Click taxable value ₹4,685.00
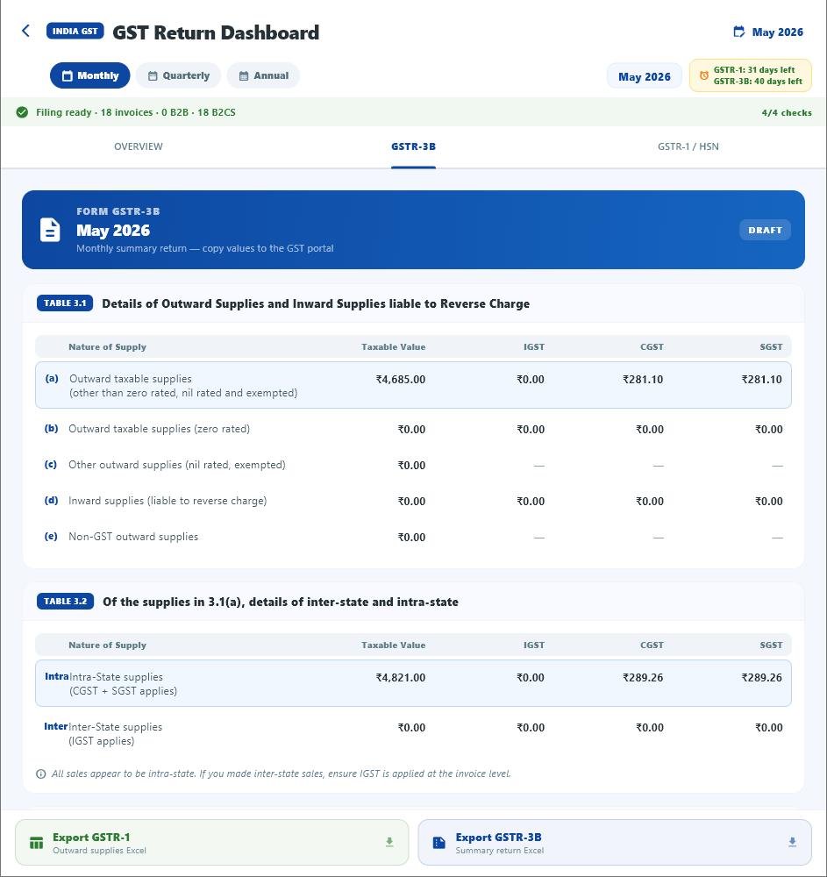This screenshot has width=827, height=877. point(401,379)
